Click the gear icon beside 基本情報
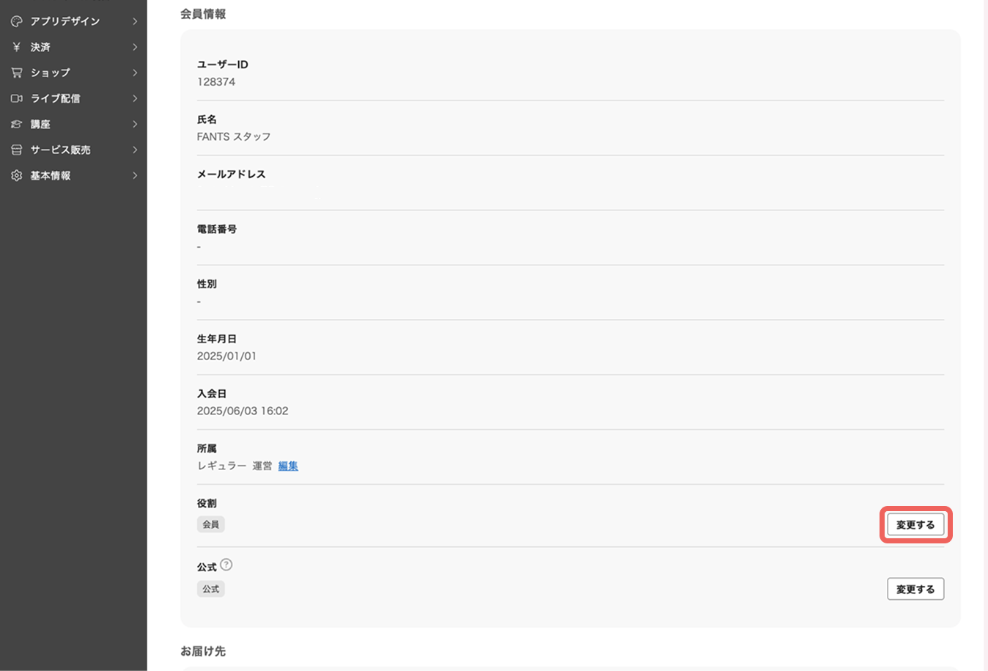Viewport: 988px width, 671px height. pos(16,175)
